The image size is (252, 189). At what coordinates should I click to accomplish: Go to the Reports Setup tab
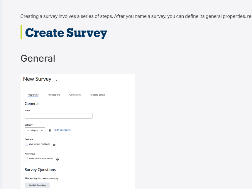pyautogui.click(x=97, y=95)
